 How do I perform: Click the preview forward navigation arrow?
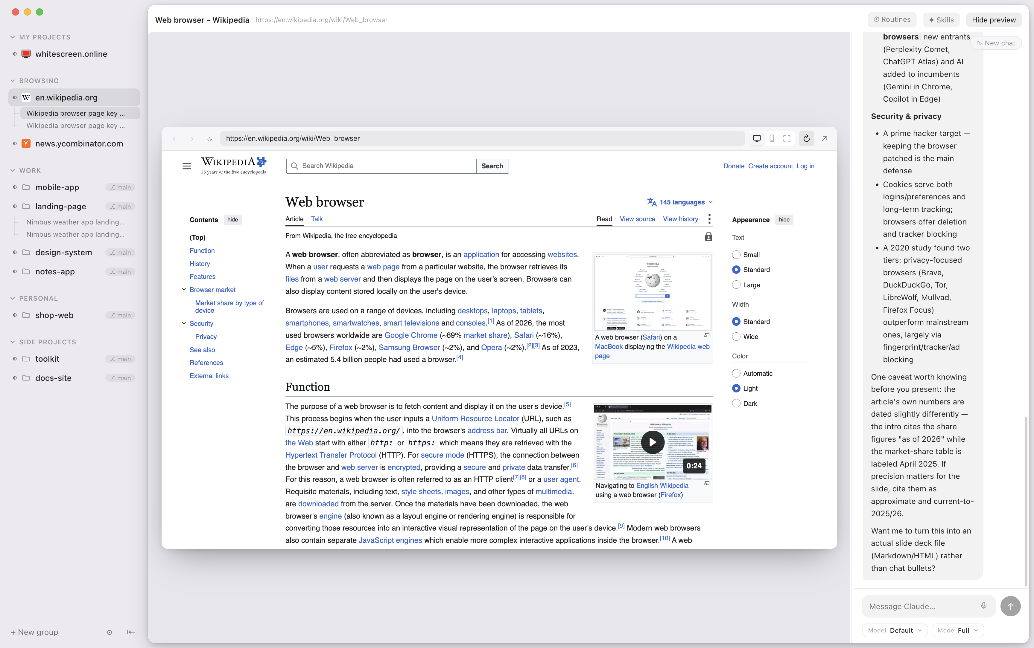pos(192,139)
